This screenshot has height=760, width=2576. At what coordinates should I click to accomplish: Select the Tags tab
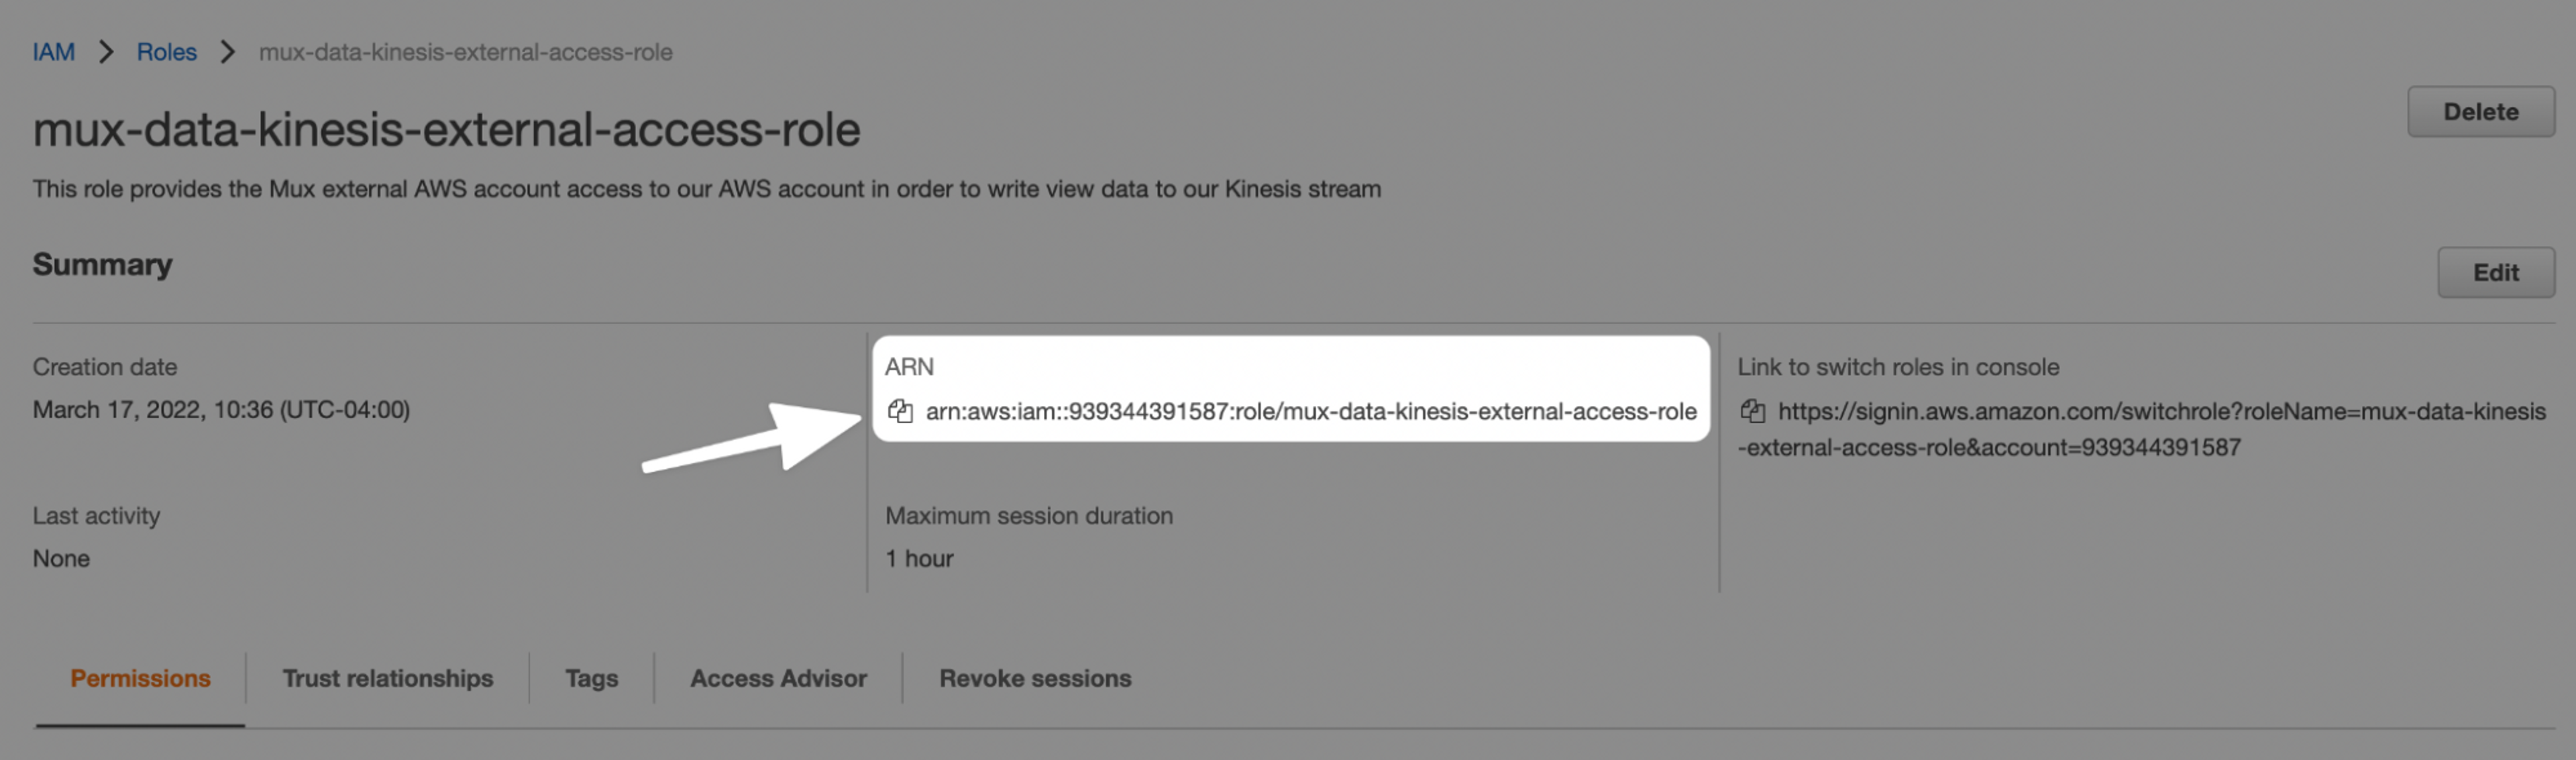(591, 678)
